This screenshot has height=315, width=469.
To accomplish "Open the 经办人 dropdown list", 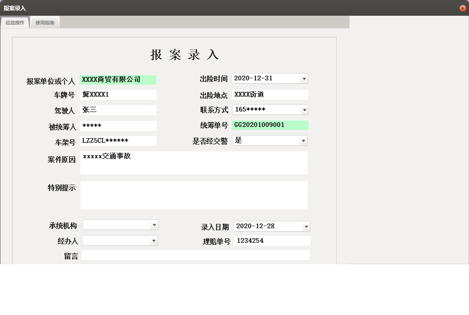I will click(x=154, y=240).
